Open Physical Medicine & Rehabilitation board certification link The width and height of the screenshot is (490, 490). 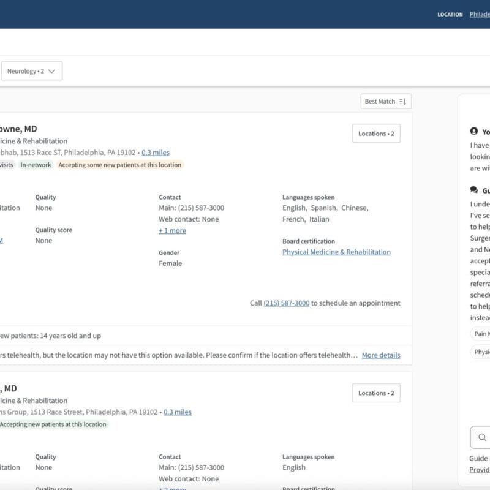pyautogui.click(x=336, y=252)
